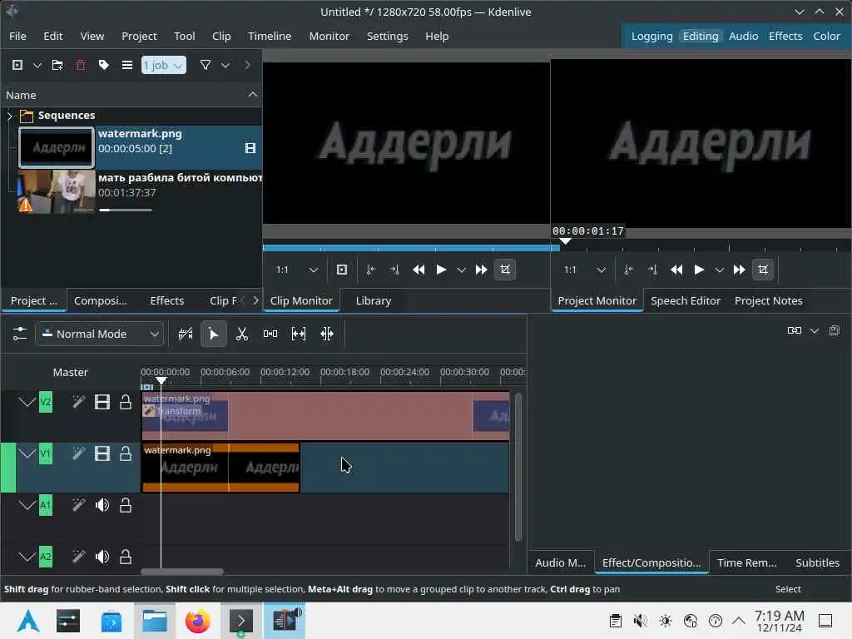852x639 pixels.
Task: Click the Add Clip icon in project bin
Action: point(17,65)
